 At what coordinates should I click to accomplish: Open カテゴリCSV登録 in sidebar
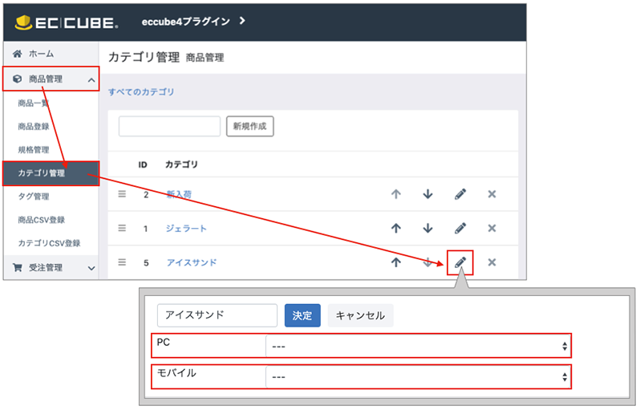(49, 243)
